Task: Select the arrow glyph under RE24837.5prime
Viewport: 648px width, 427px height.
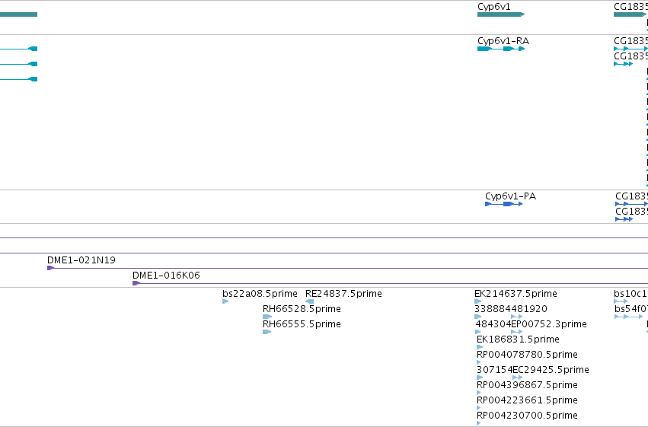Action: (x=310, y=301)
